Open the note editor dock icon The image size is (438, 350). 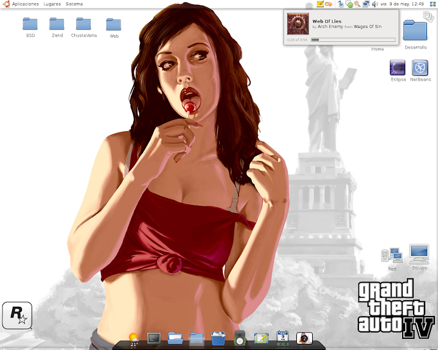(x=262, y=338)
